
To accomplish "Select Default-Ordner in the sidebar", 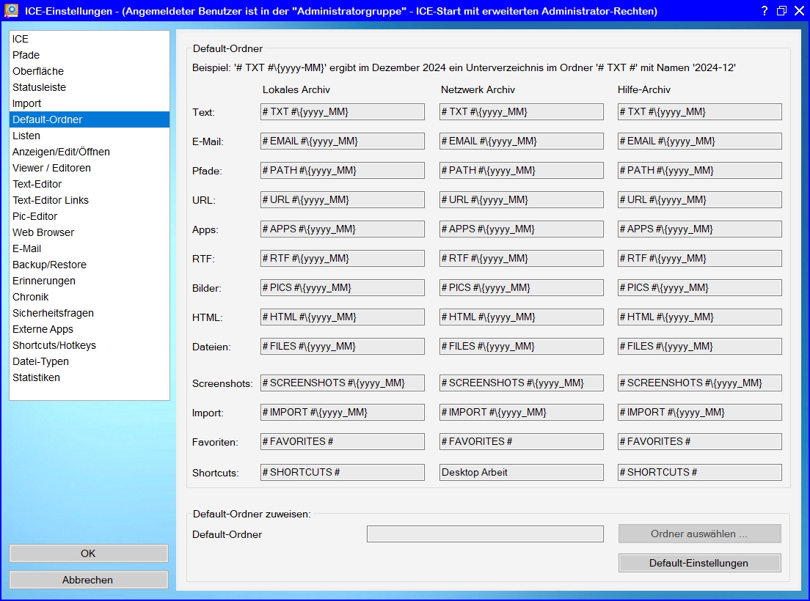I will pyautogui.click(x=90, y=119).
